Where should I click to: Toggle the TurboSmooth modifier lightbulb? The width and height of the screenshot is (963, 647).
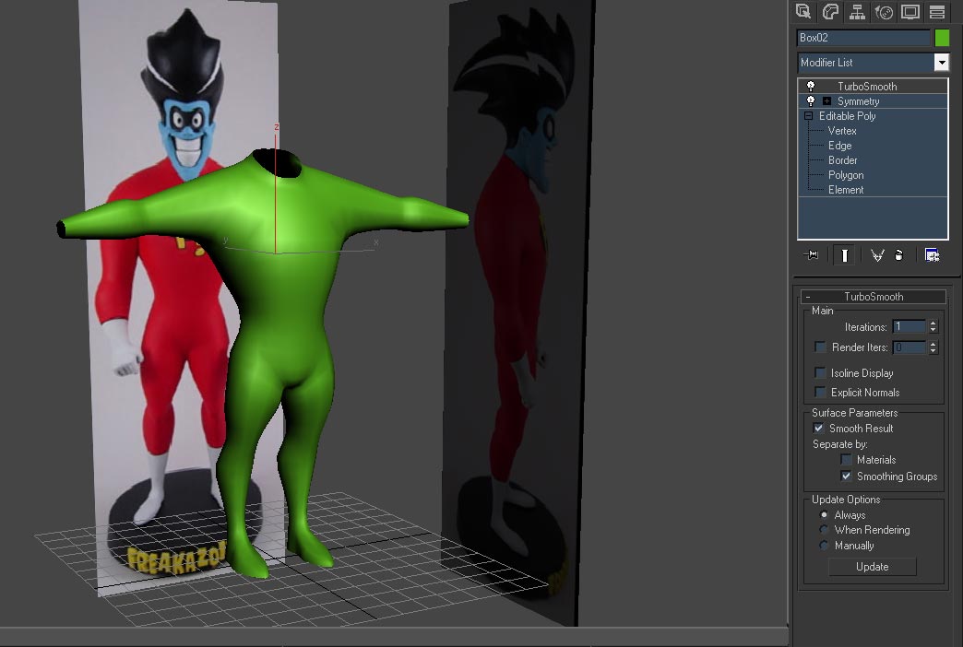pyautogui.click(x=811, y=86)
